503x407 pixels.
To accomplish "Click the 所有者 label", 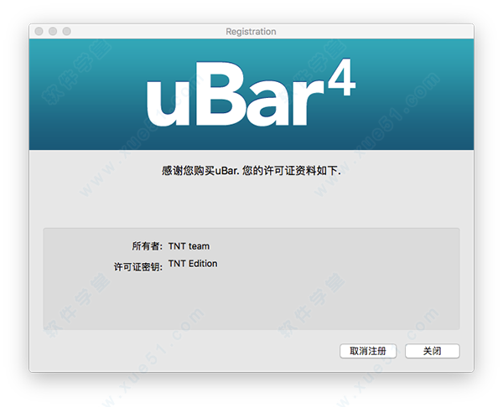I will click(148, 246).
